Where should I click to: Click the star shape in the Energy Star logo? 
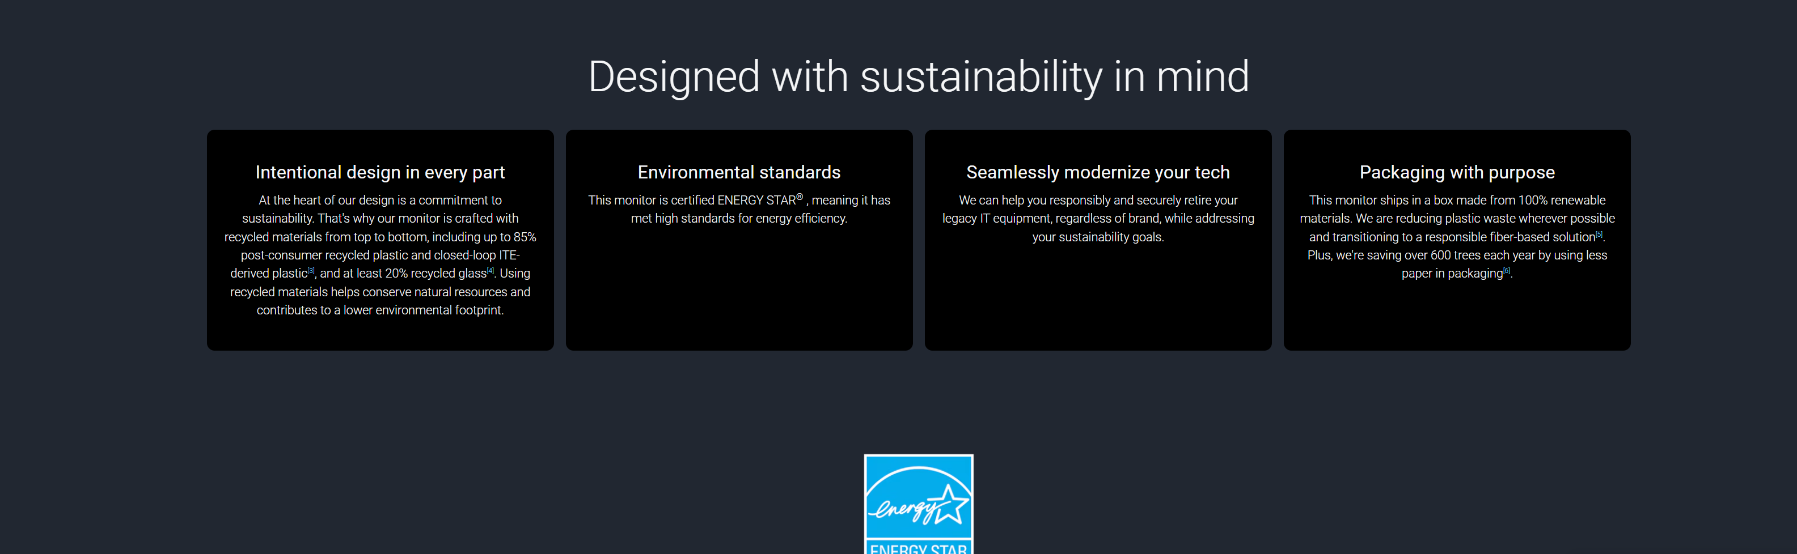[951, 505]
